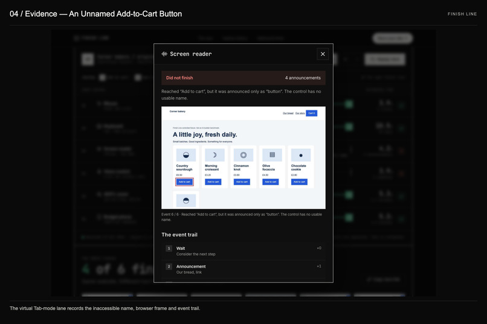This screenshot has height=324, width=487.
Task: Click the Olive focaccia product name
Action: [269, 168]
